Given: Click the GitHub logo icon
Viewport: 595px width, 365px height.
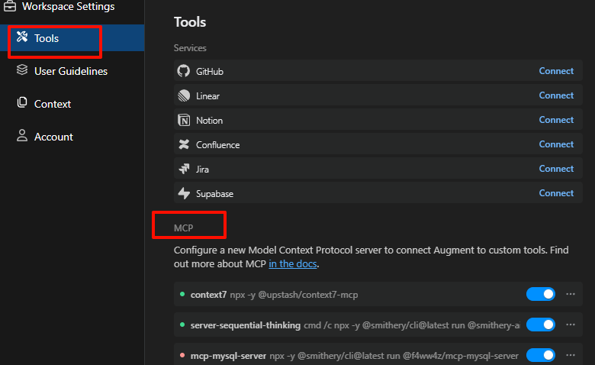Looking at the screenshot, I should point(184,71).
